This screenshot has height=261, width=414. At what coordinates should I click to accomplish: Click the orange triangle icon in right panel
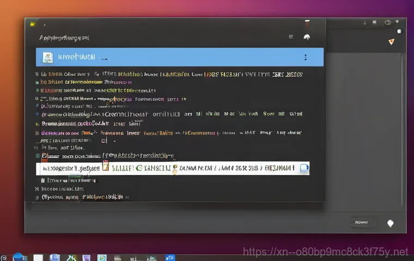pos(391,42)
